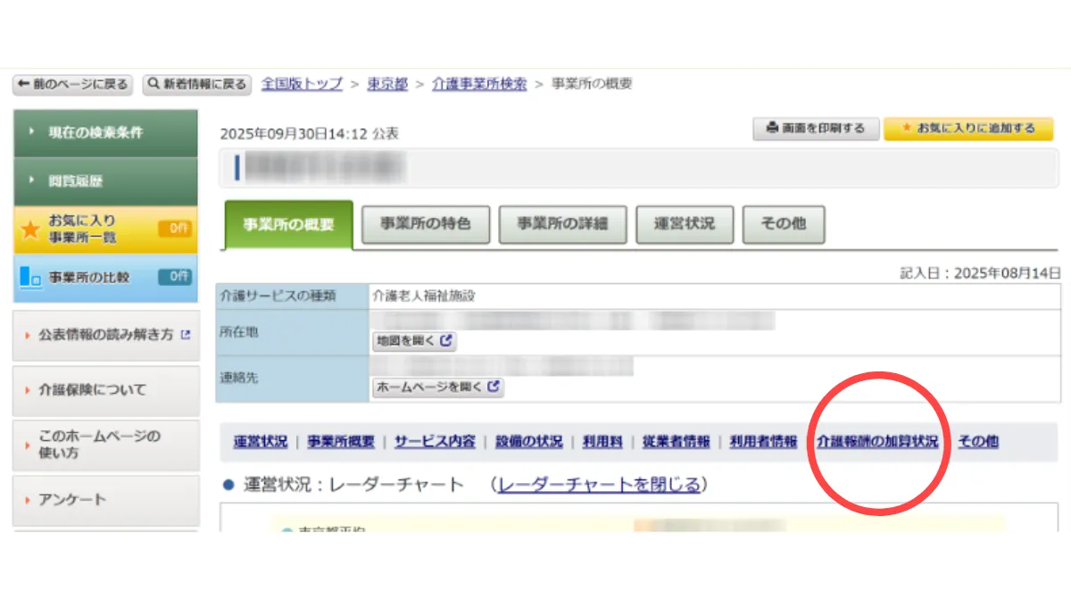Jump to 設備の状況 anchor link
1071x600 pixels.
529,442
